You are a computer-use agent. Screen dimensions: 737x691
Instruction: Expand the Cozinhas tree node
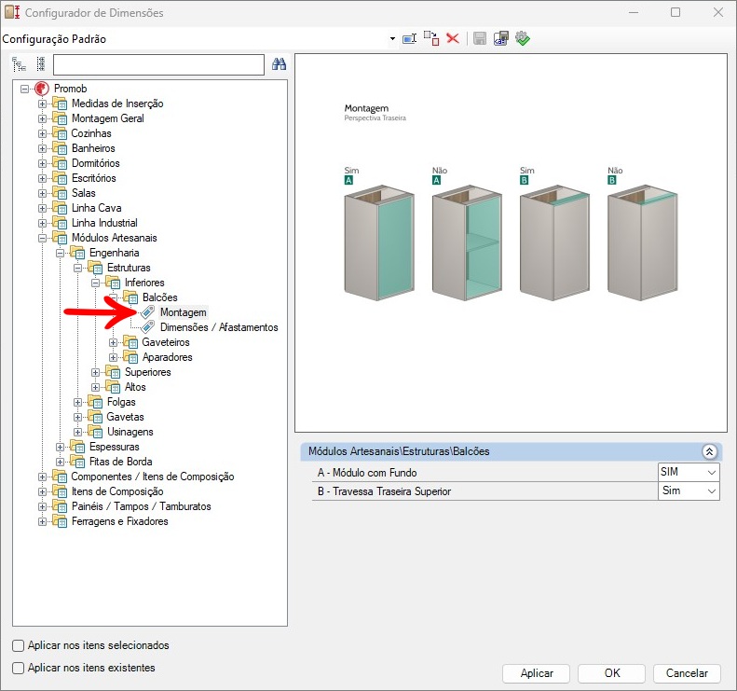click(x=42, y=133)
